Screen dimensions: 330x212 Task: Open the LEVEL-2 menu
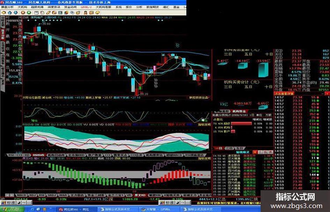[x=86, y=7]
